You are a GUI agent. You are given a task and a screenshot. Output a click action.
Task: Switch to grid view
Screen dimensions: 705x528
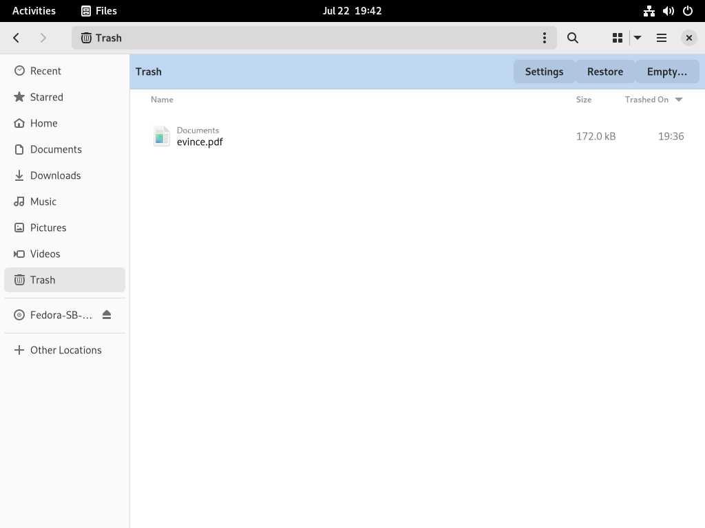(618, 38)
